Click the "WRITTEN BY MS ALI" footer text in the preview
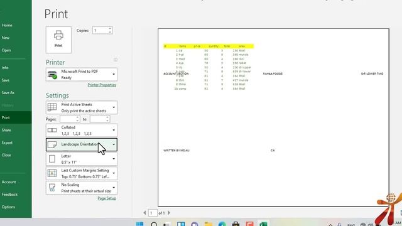The image size is (402, 226). pos(177,151)
